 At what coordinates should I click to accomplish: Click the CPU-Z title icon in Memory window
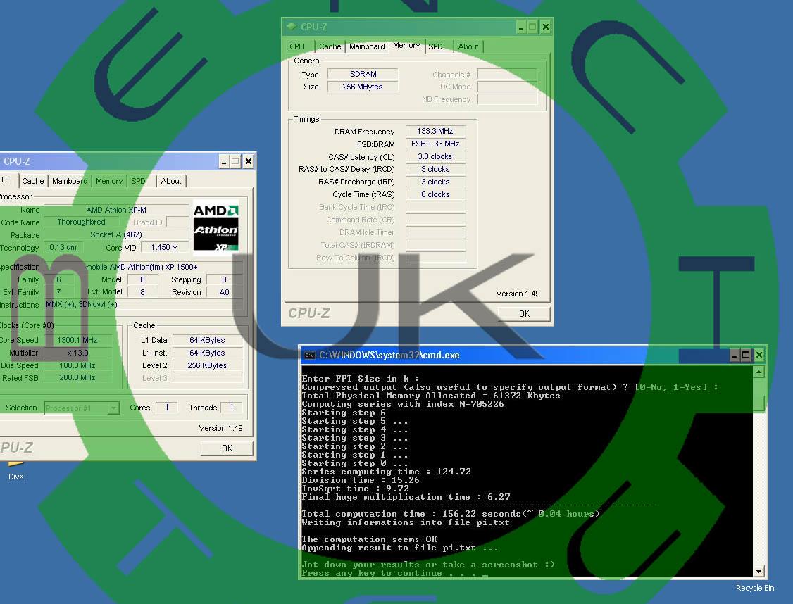coord(292,26)
